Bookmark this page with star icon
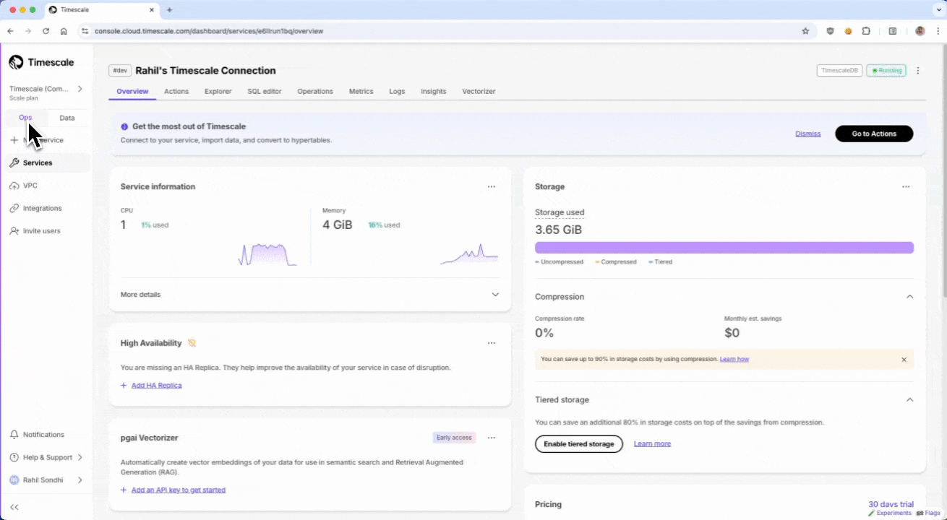 point(805,31)
